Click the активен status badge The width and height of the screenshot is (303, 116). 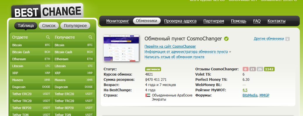coord(153,69)
